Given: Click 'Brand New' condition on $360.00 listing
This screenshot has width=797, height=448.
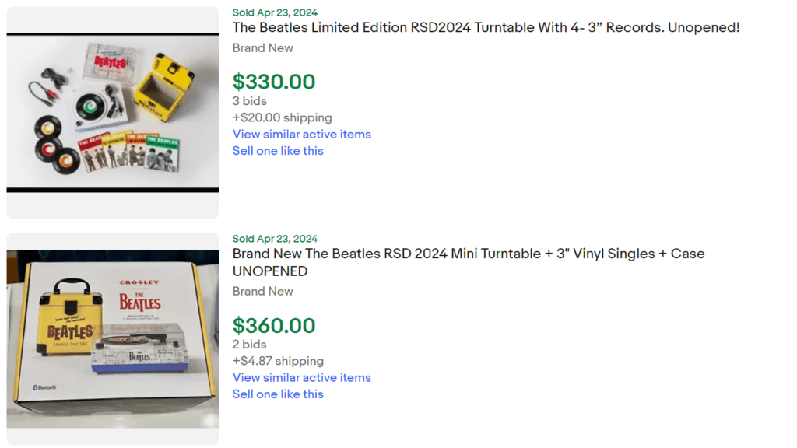Looking at the screenshot, I should point(262,291).
